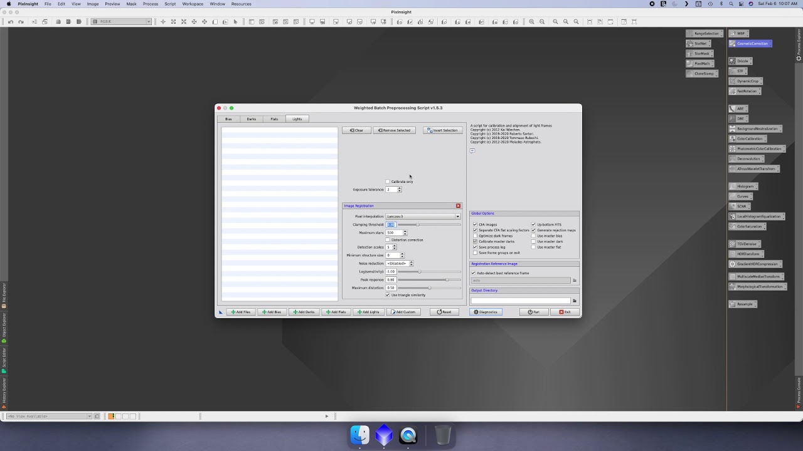The width and height of the screenshot is (803, 451).
Task: Open the BackgroundNeutralization process icon
Action: coord(755,128)
